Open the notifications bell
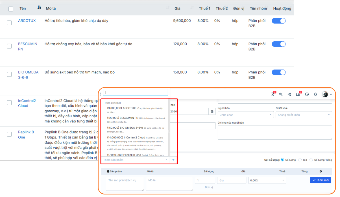This screenshot has height=197, width=340. coord(315,95)
